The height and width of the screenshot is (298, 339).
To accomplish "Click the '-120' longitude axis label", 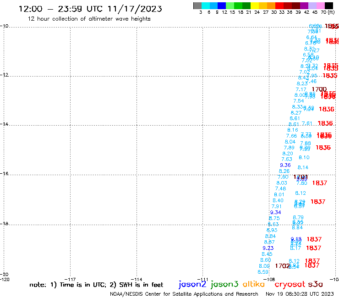I will pos(5,279).
